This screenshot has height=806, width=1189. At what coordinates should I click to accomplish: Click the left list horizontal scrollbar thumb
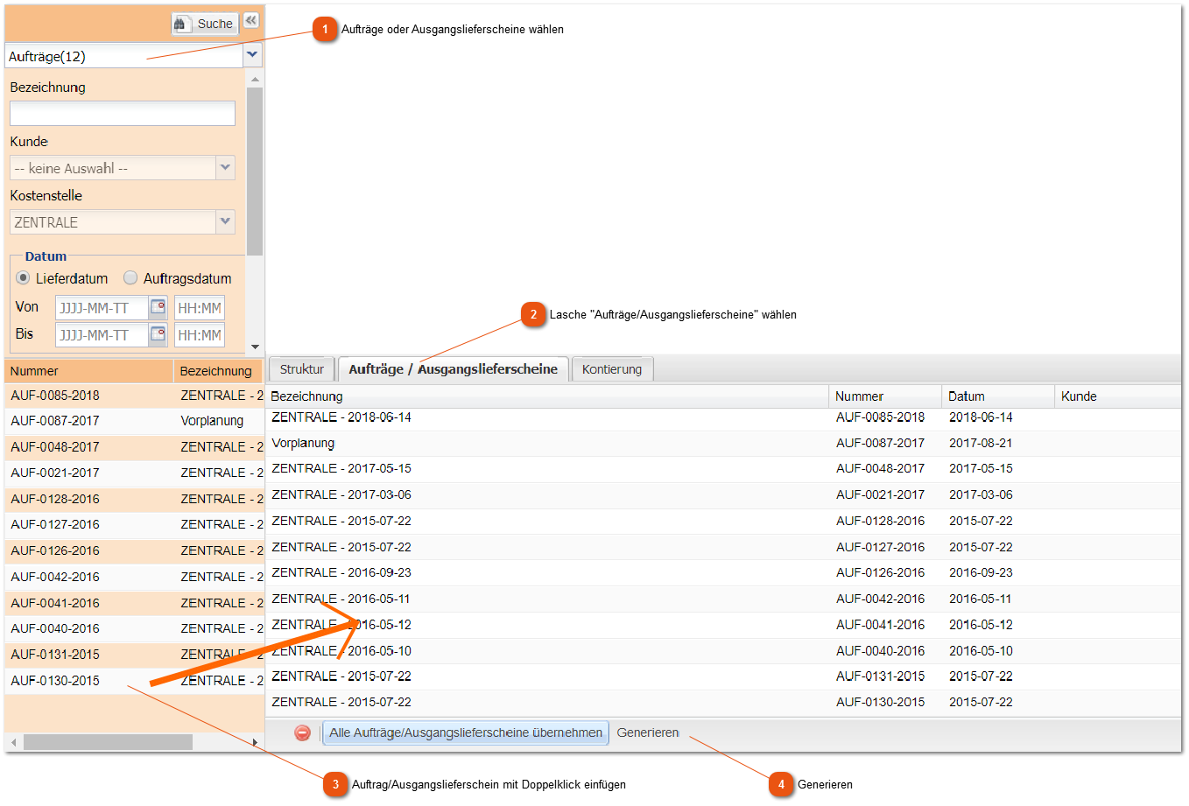[x=108, y=742]
